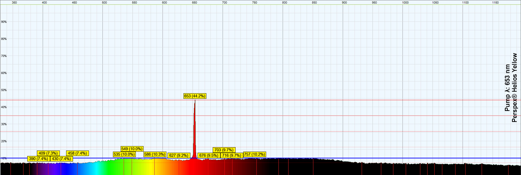
Task: Click the 653 (44.2%) peak label
Action: click(x=195, y=96)
